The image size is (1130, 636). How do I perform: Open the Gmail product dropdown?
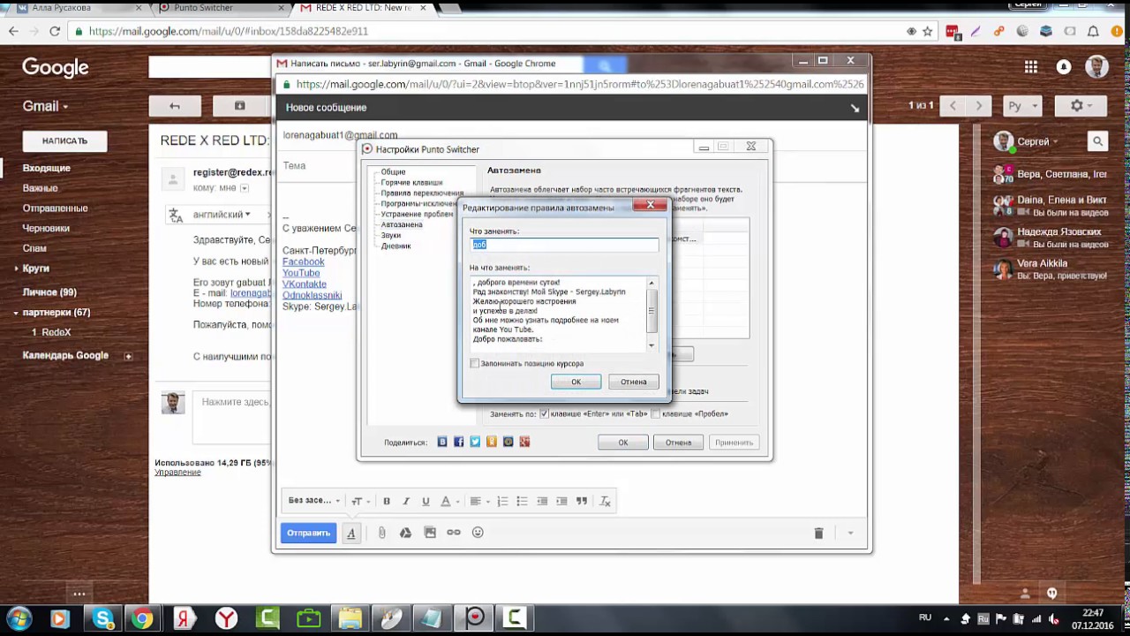tap(45, 106)
